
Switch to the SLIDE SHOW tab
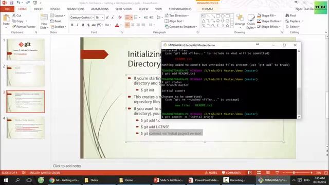123,9
